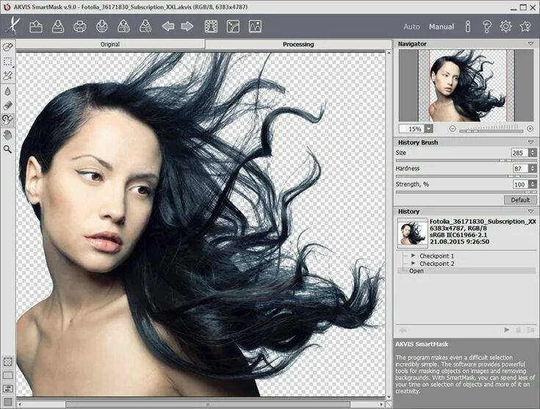Screen dimensions: 540x409
Task: Click the zoom out minus button
Action: (x=453, y=129)
